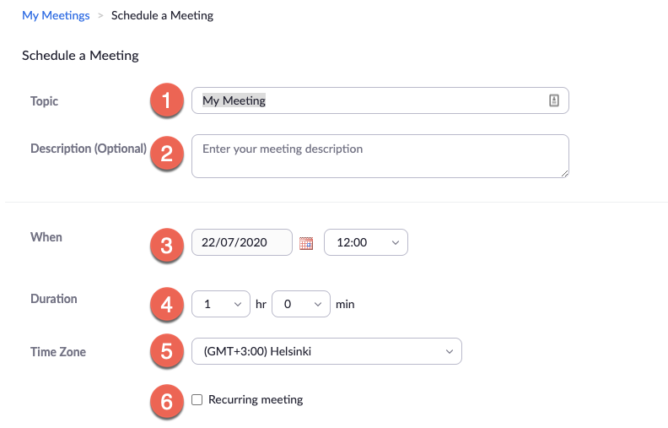Open the calendar date picker icon
668x428 pixels.
click(x=306, y=243)
